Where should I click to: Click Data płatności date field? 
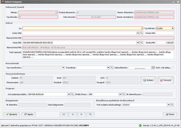click(140, 68)
